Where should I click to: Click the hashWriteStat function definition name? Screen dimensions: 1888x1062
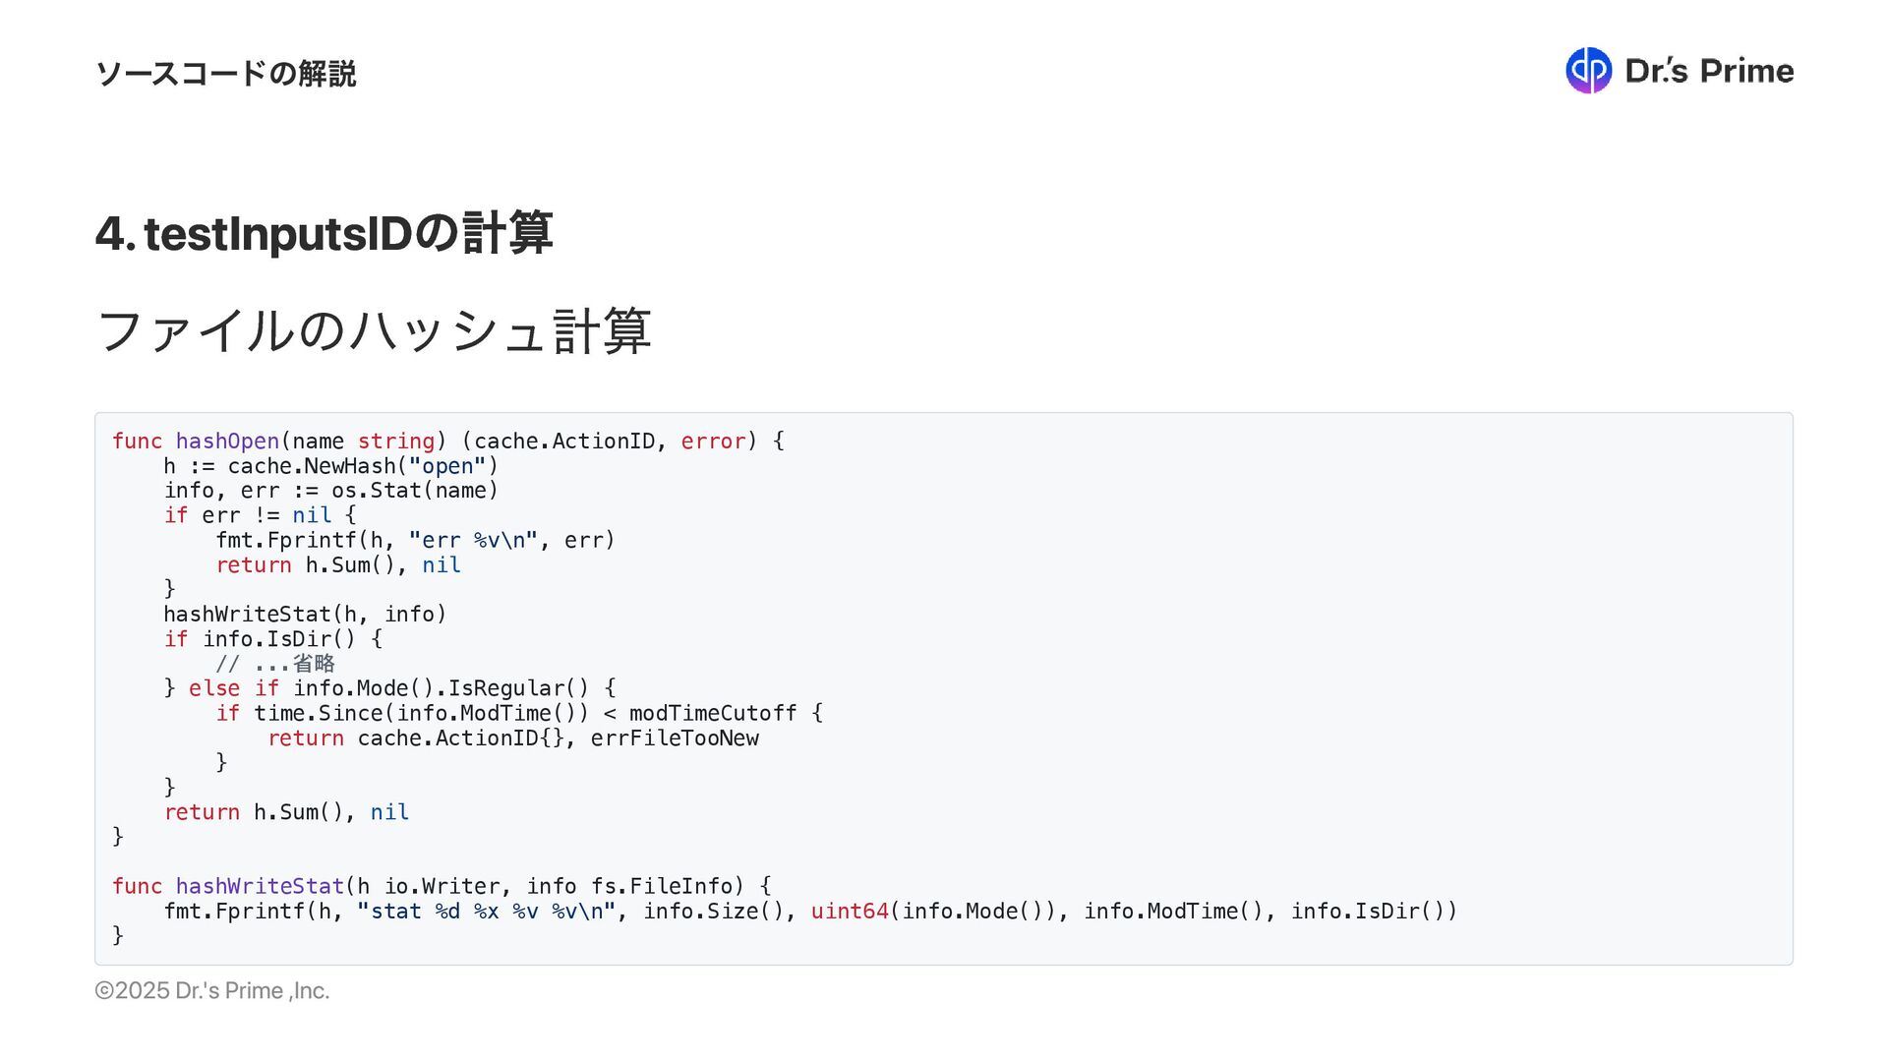coord(260,886)
